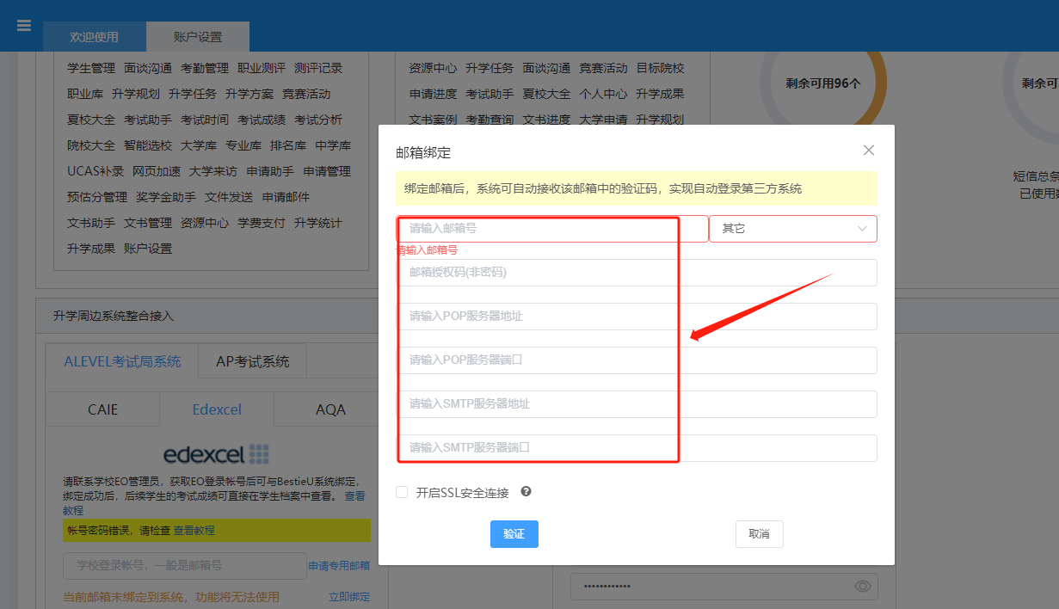Screen dimensions: 1059x609
Task: Open the 申请专用邮箱 link
Action: 339,566
